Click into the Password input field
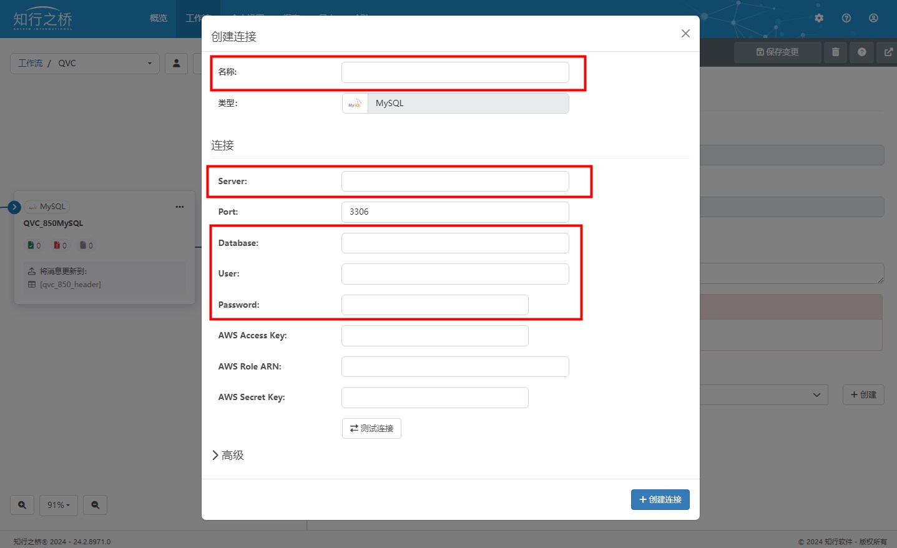The image size is (897, 548). pos(434,305)
